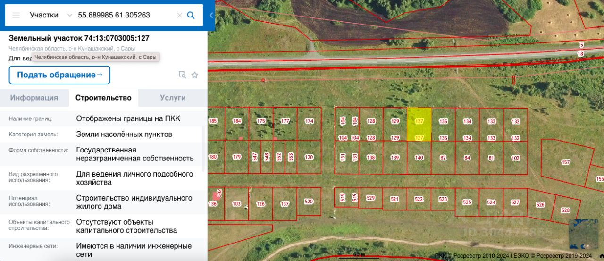Screen dimensions: 604x261
Task: Click the magnifier search icon
Action: pos(191,15)
